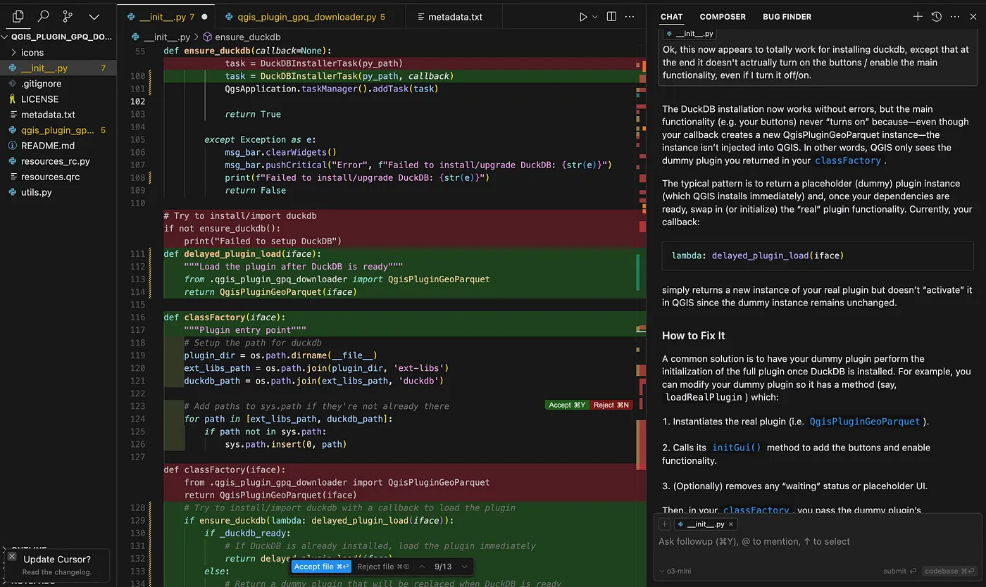Image resolution: width=986 pixels, height=587 pixels.
Task: Remove __init__.py context chip from chat input
Action: coord(731,524)
